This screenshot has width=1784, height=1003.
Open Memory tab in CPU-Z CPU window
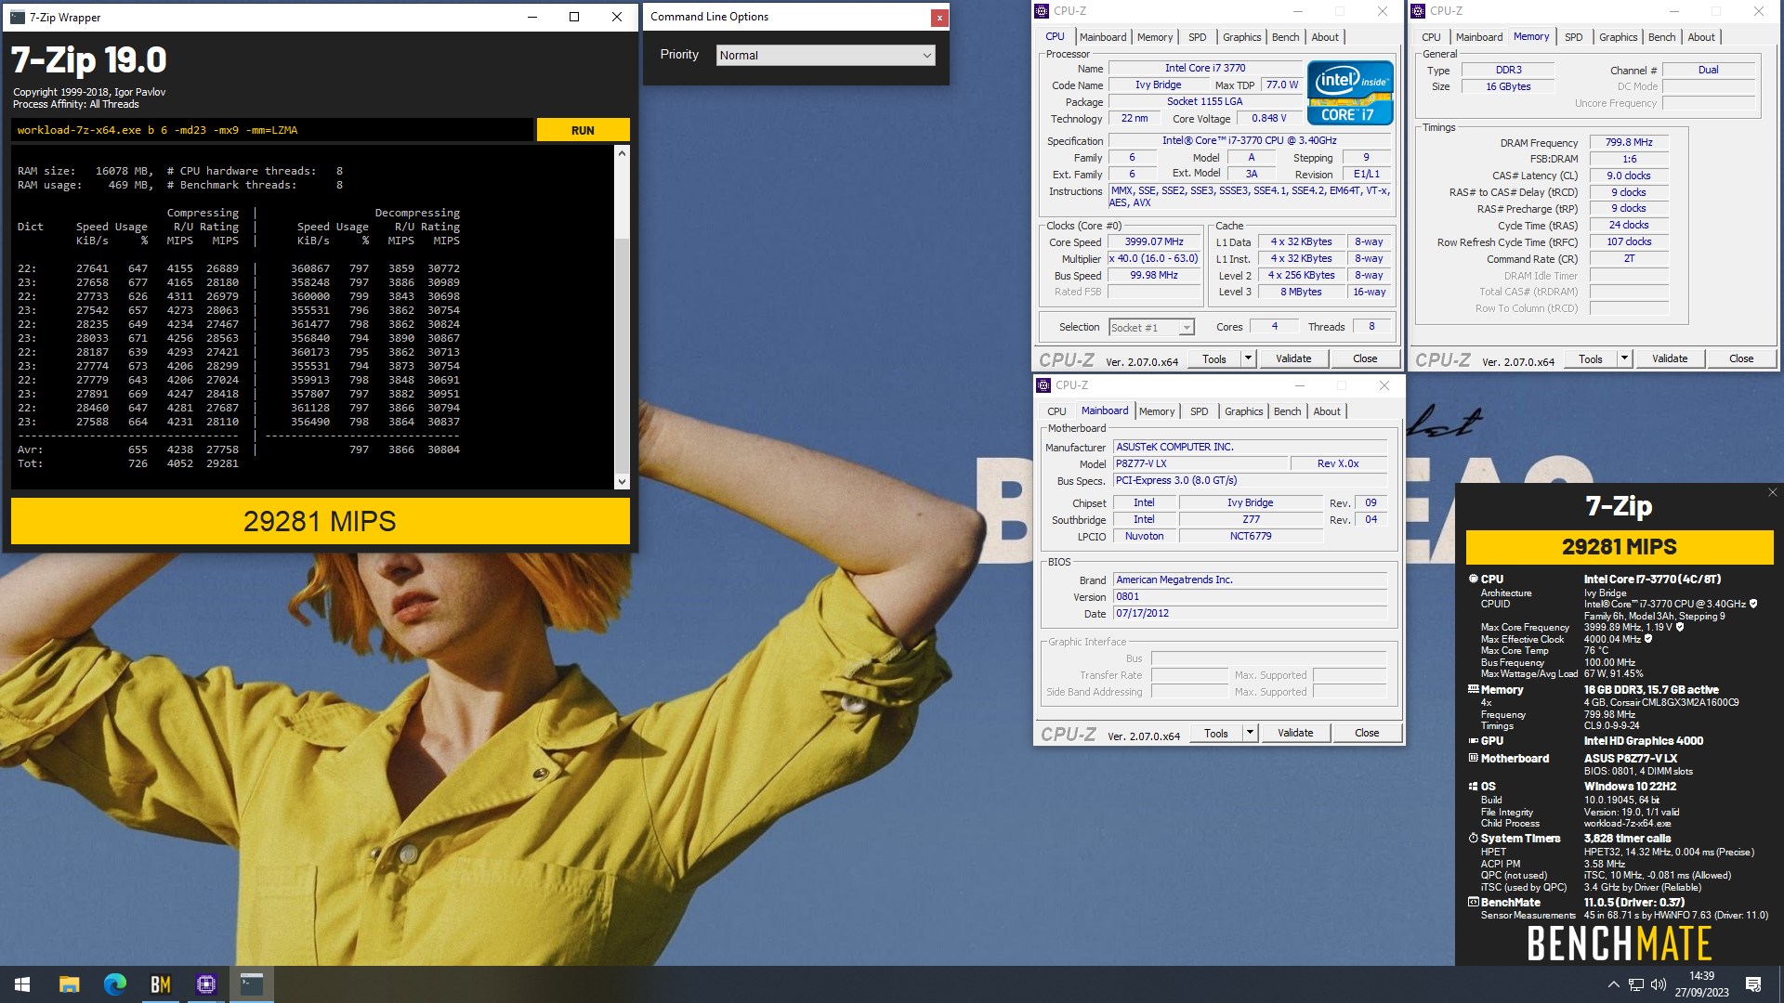pos(1155,37)
